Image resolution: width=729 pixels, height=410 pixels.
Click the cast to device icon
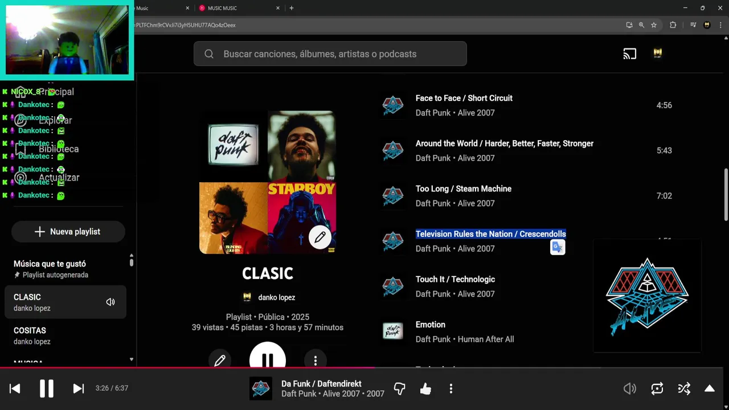point(630,54)
